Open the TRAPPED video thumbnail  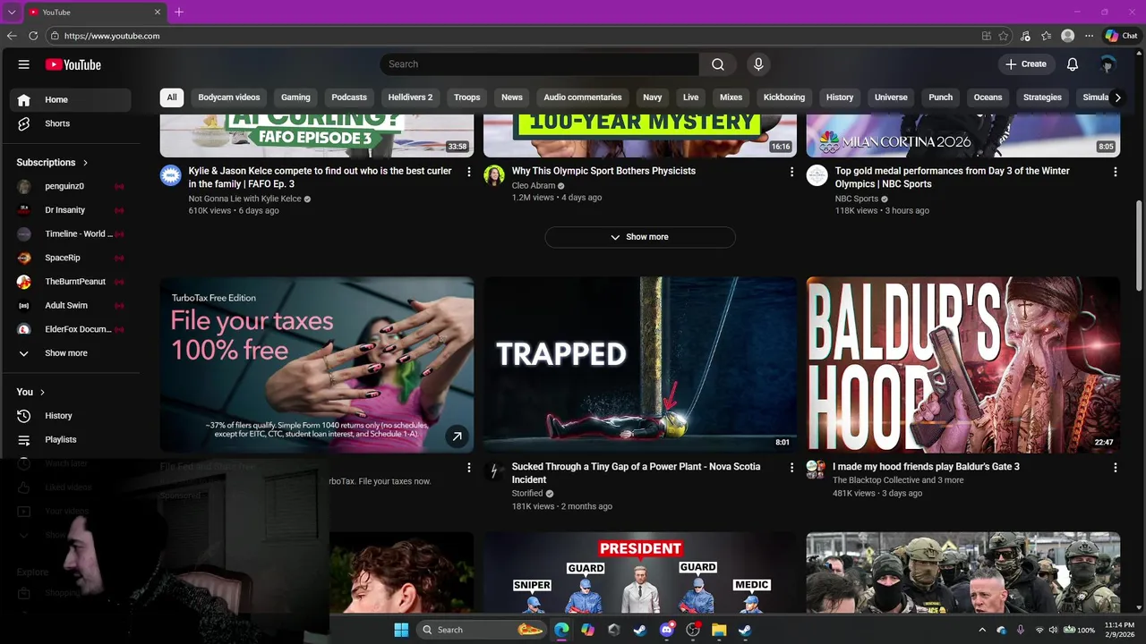(x=640, y=365)
